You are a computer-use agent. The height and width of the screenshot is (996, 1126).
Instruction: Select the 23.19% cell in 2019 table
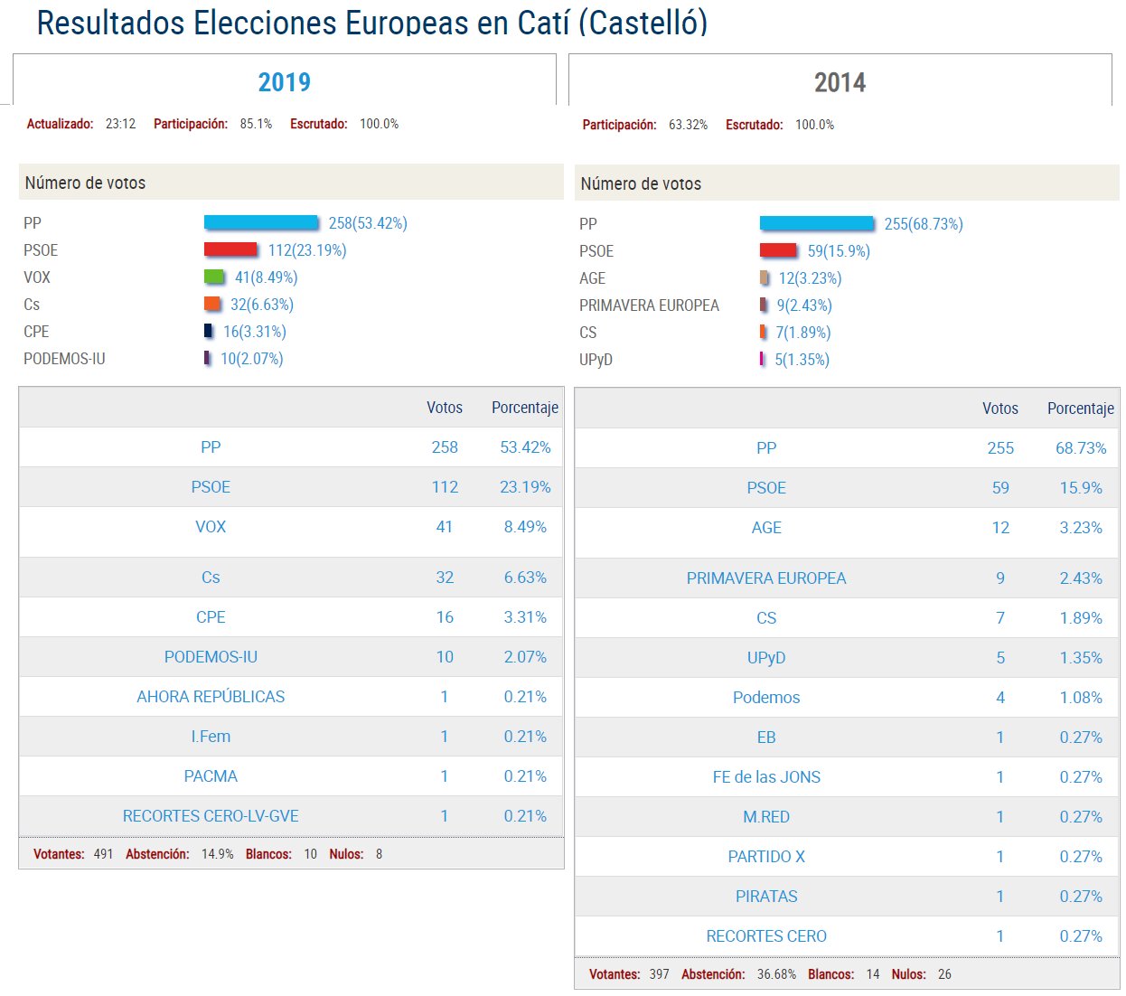click(x=525, y=487)
